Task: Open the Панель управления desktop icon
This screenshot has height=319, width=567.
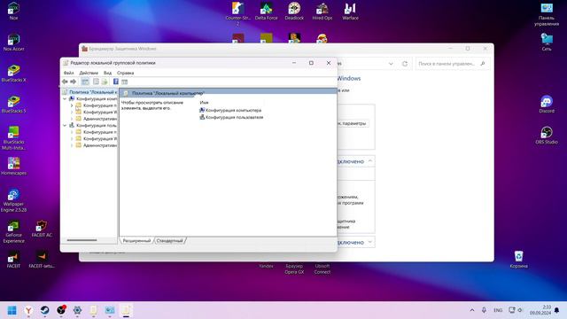Action: click(x=547, y=14)
